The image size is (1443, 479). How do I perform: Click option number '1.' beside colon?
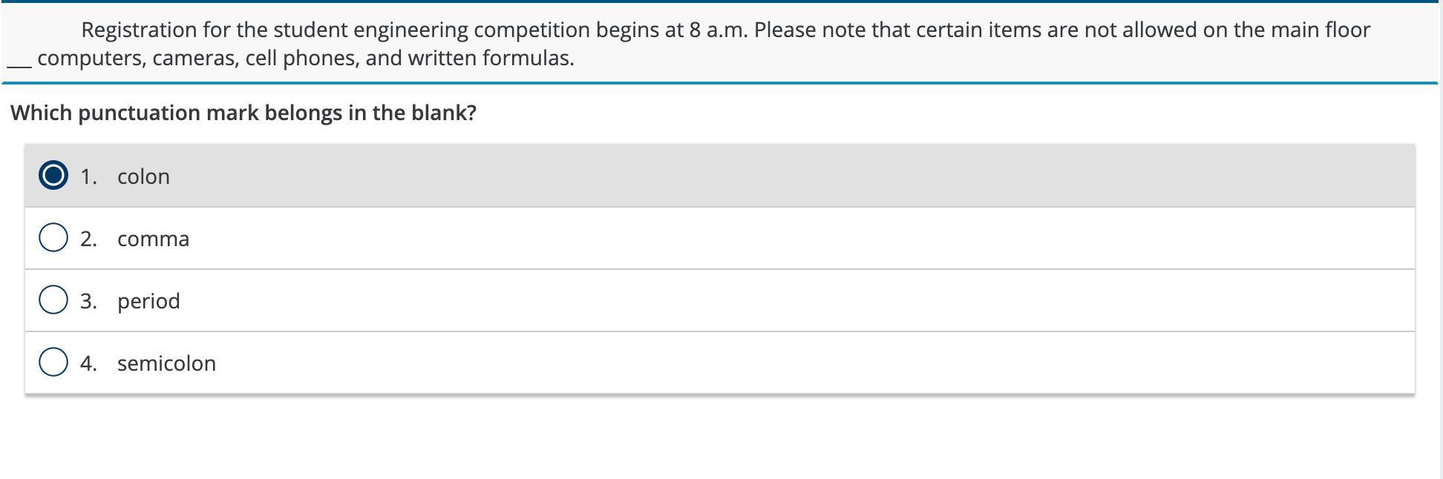(x=88, y=176)
